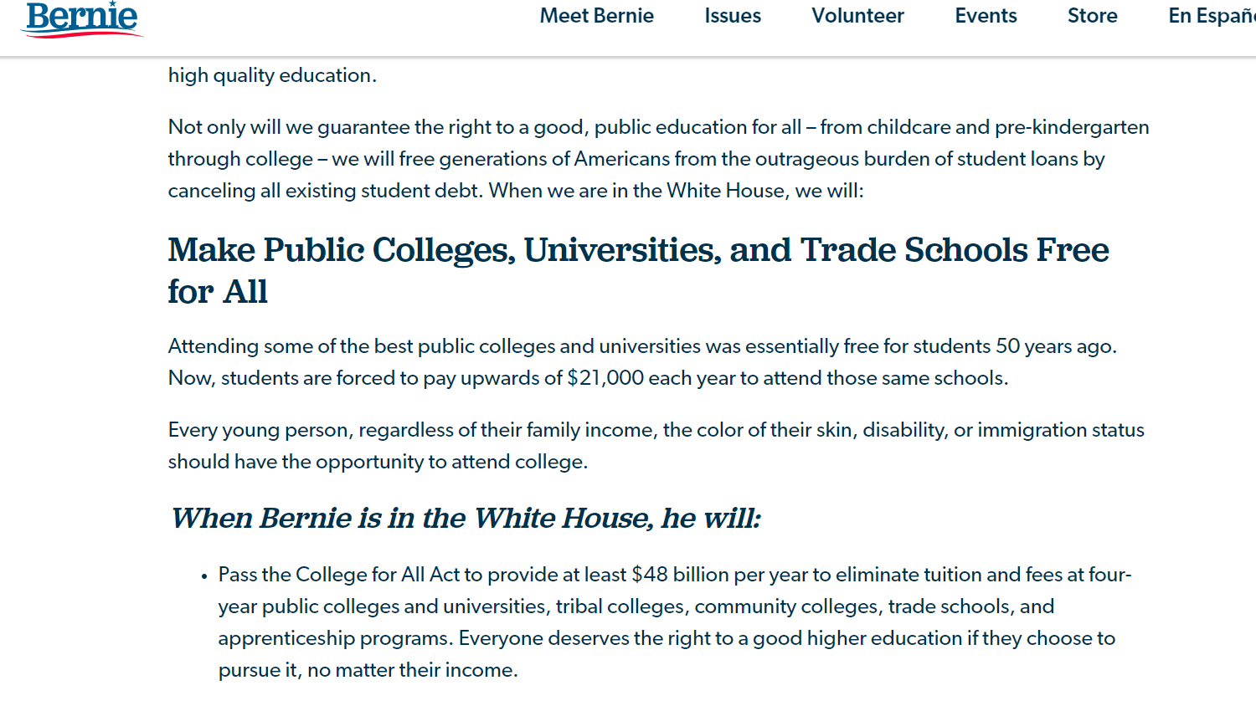1256x706 pixels.
Task: Click the sentence starting Attending some of the best
Action: click(642, 346)
